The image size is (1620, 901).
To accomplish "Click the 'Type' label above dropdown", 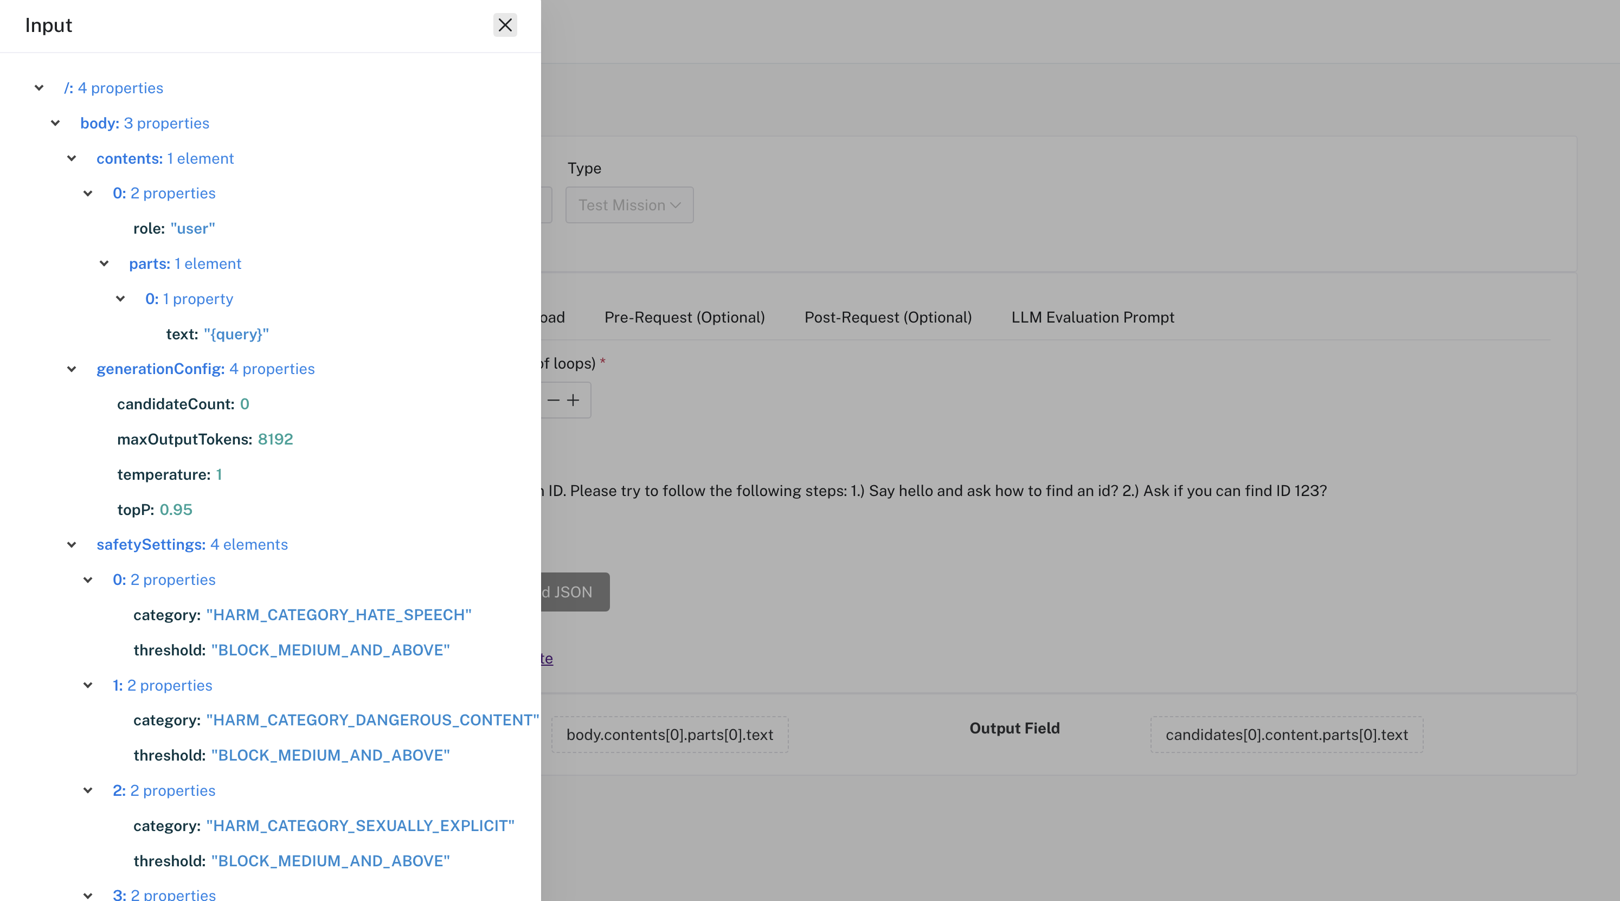I will (x=584, y=169).
